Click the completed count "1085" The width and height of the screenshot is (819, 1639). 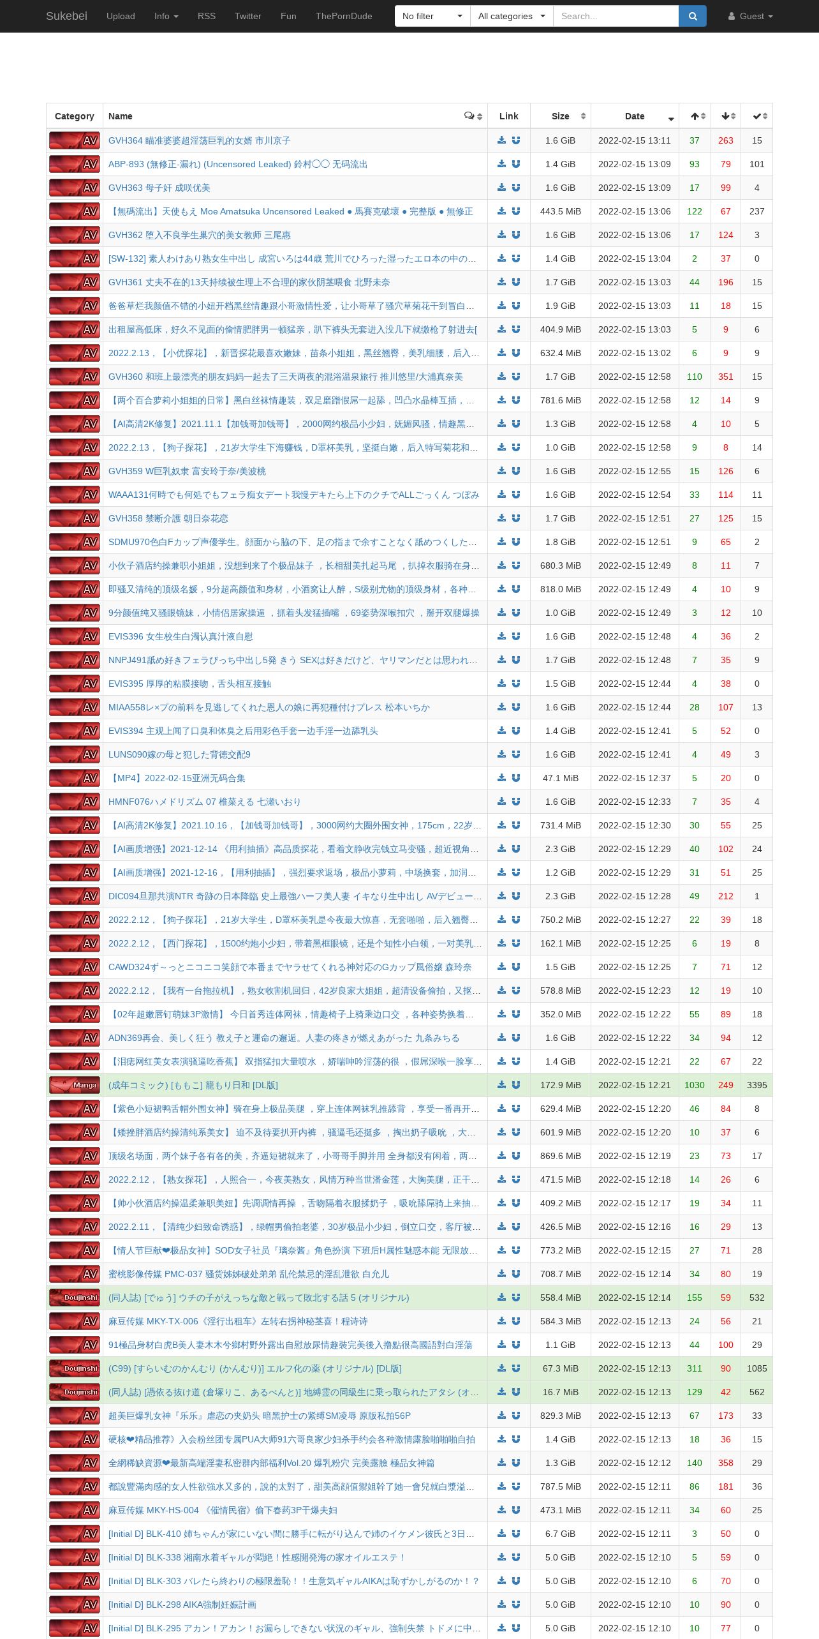(757, 1368)
